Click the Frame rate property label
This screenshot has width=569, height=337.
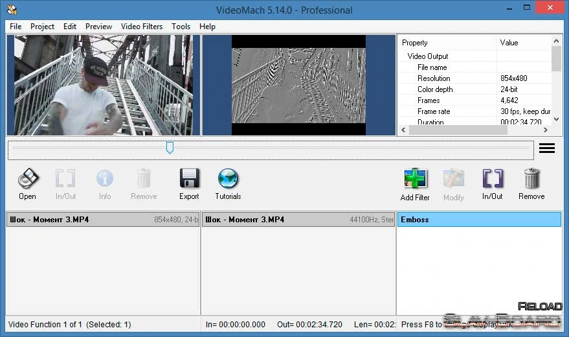(x=434, y=111)
